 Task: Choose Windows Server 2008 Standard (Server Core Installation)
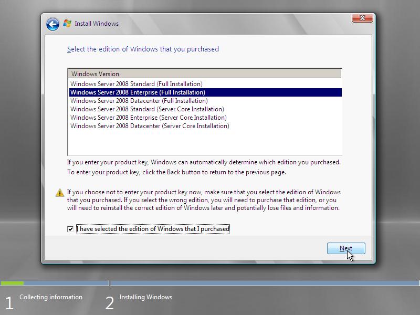[205, 109]
